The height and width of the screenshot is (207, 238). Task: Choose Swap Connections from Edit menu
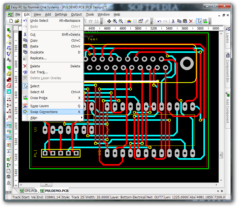tap(53, 112)
